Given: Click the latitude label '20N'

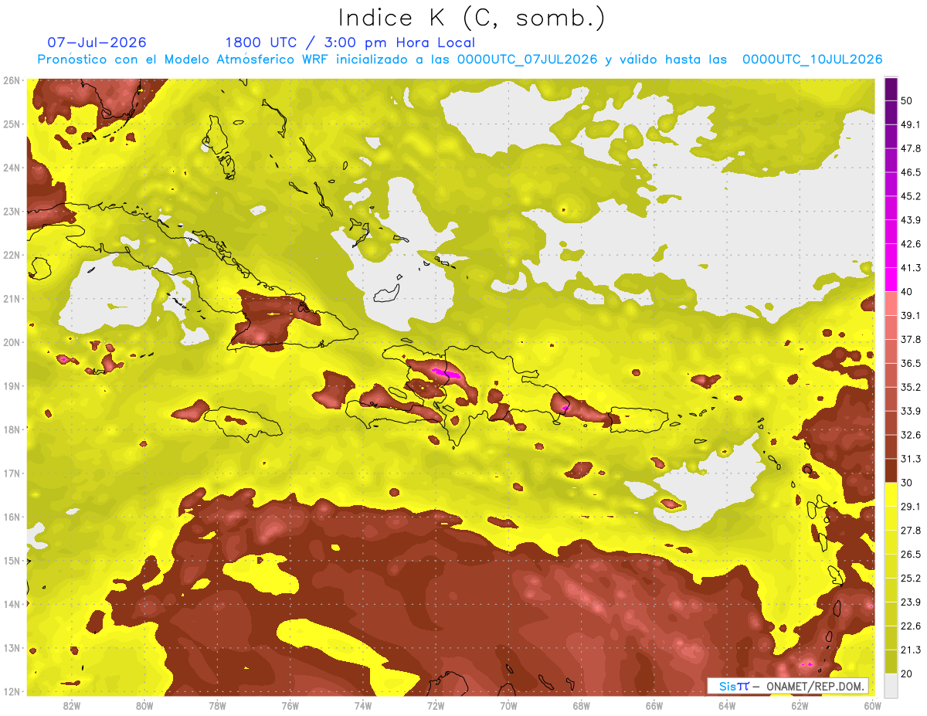Looking at the screenshot, I should click(x=12, y=342).
